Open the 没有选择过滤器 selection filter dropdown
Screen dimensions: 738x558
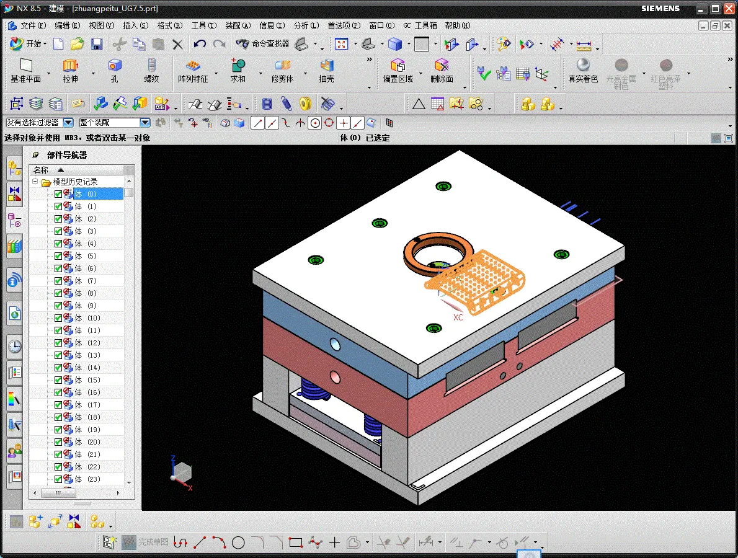coord(68,123)
